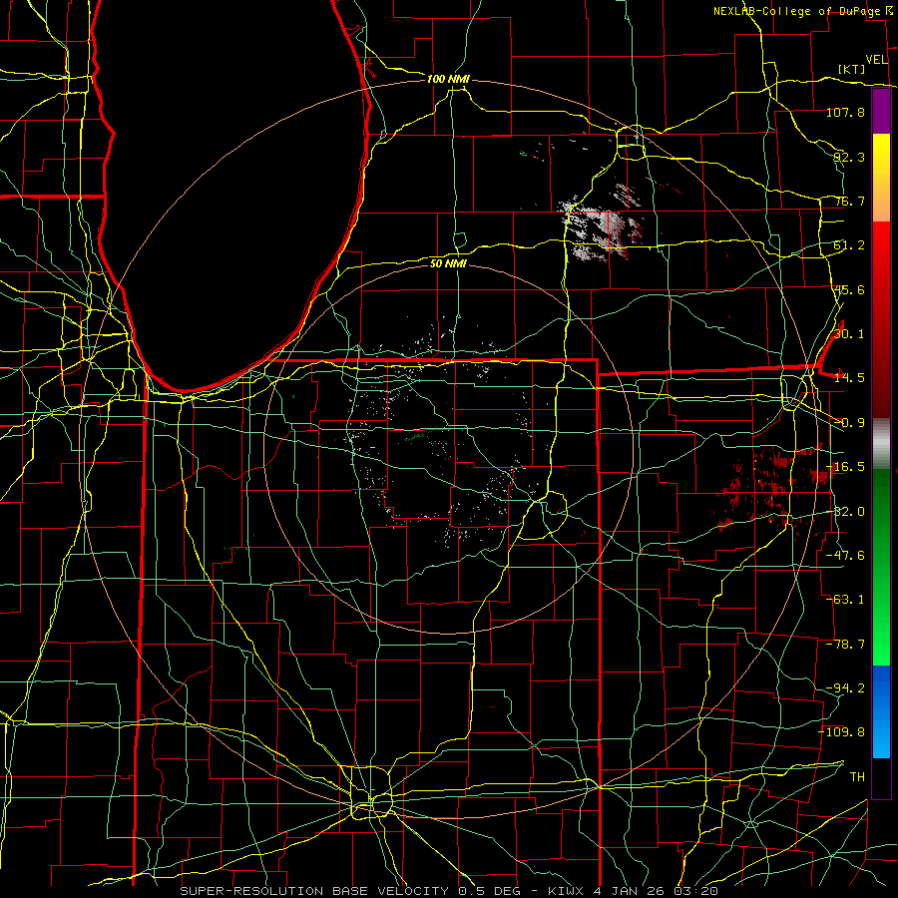
Task: Click the [KT] units label
Action: tap(852, 69)
